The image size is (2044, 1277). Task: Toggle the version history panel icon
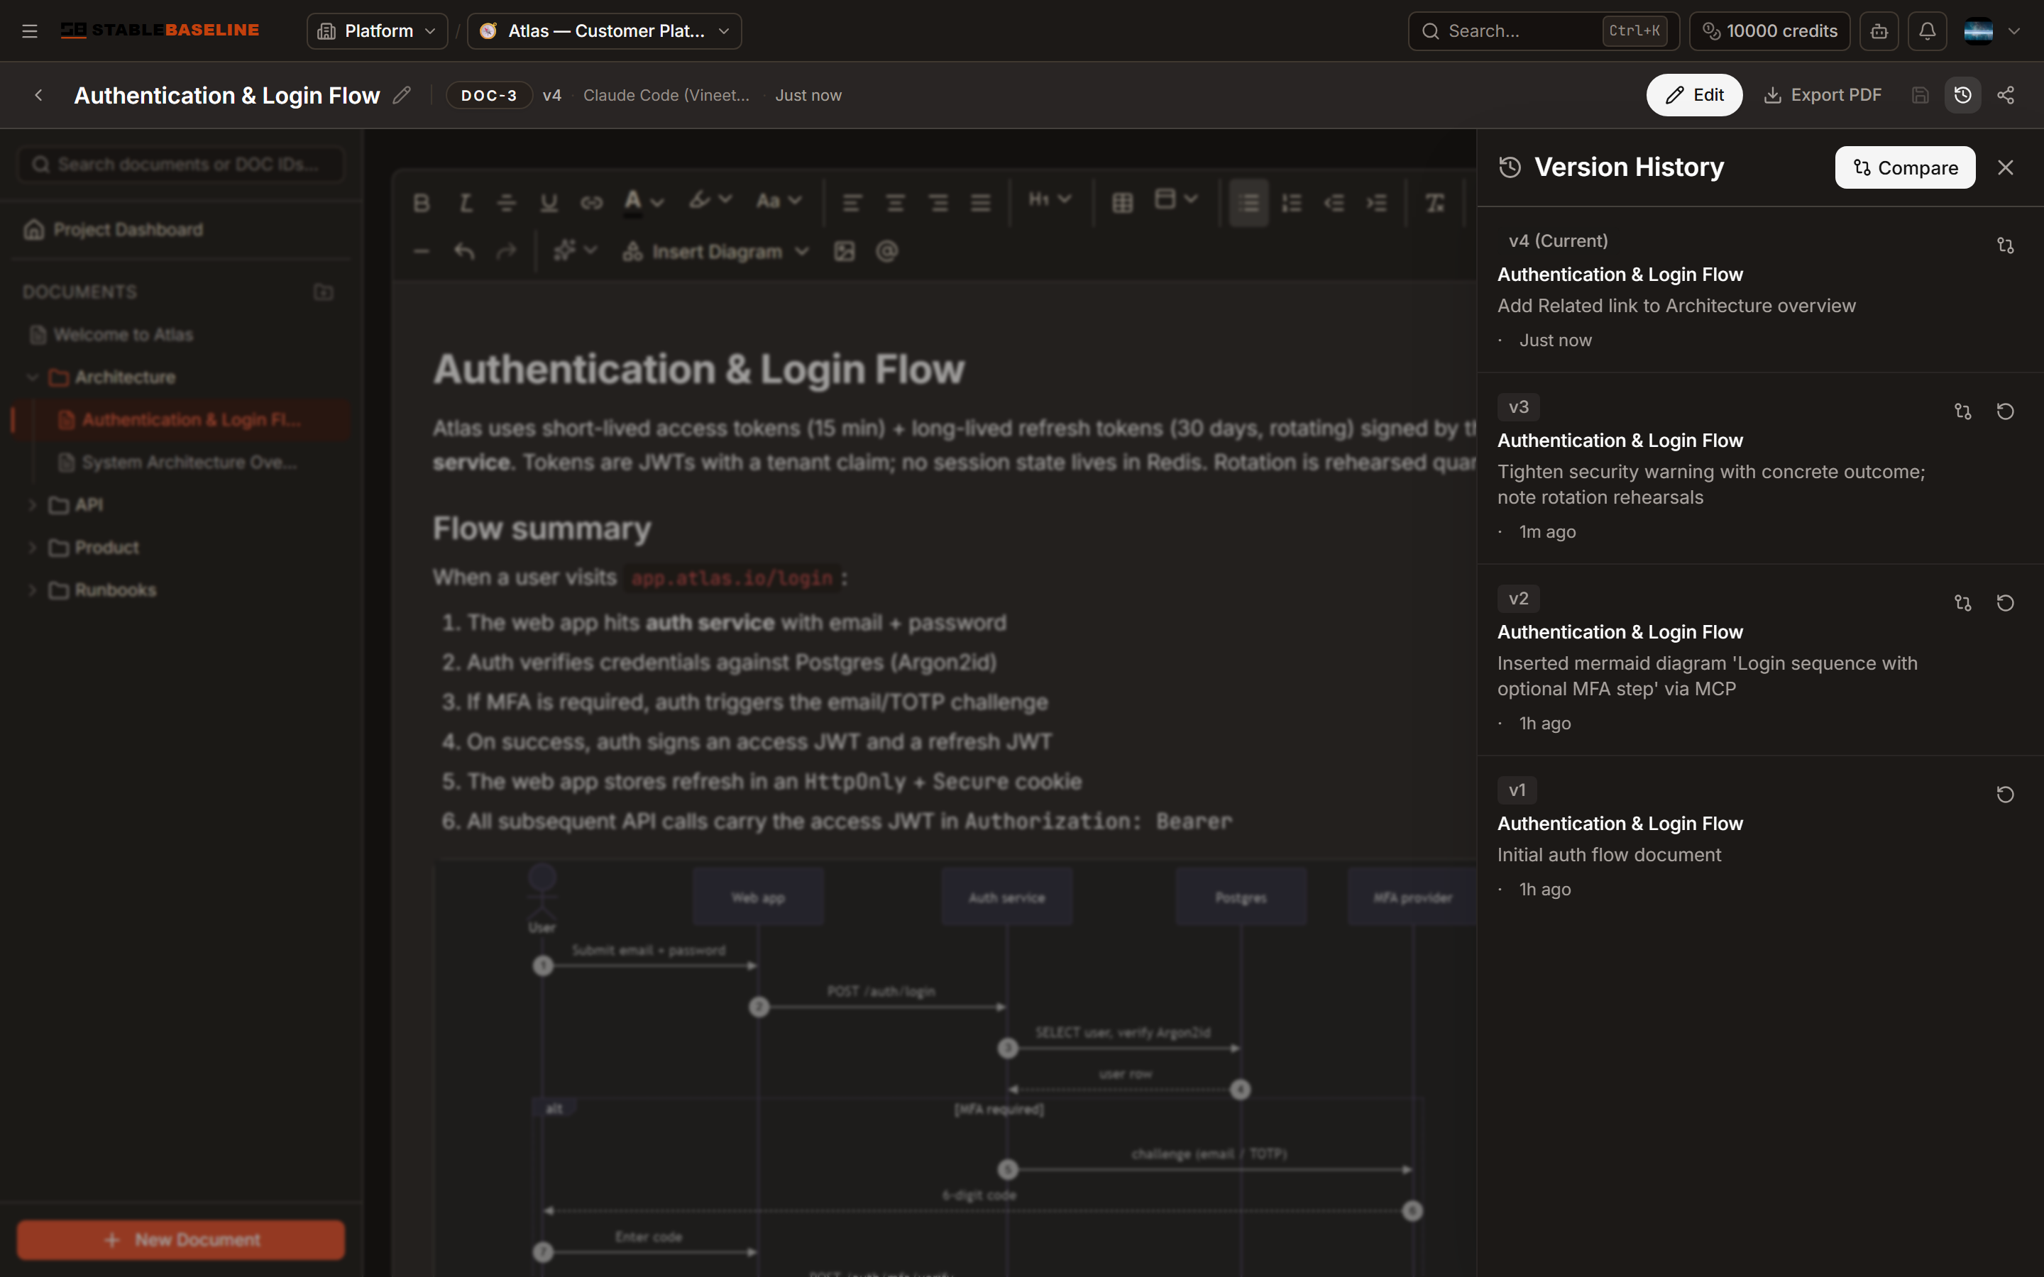1962,96
